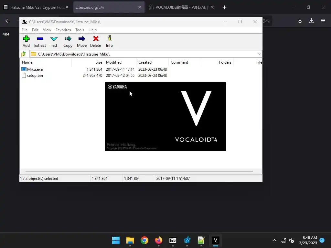The image size is (331, 248).
Task: Go up one folder level icon
Action: (x=24, y=54)
